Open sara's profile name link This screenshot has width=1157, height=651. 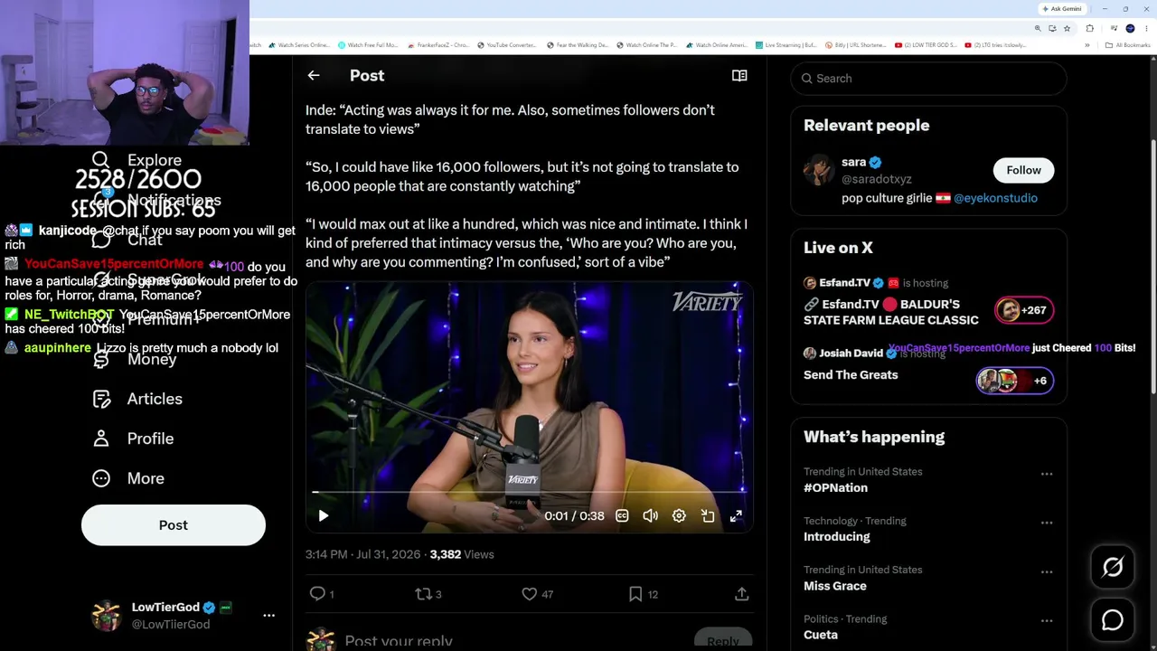pyautogui.click(x=854, y=162)
